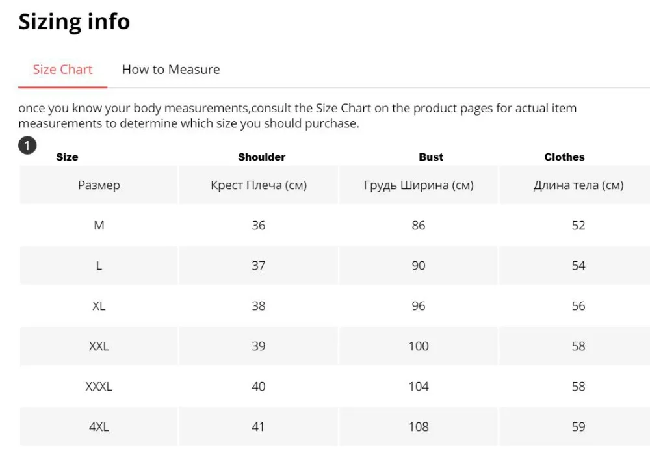Viewport: 650px width, 464px height.
Task: Click the L size row label
Action: tap(99, 266)
